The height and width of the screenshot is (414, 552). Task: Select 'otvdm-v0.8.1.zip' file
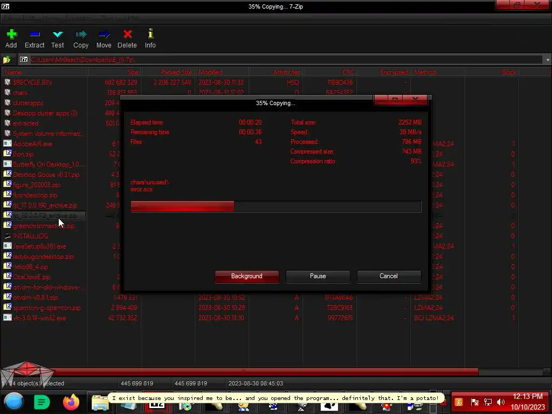[x=35, y=297]
